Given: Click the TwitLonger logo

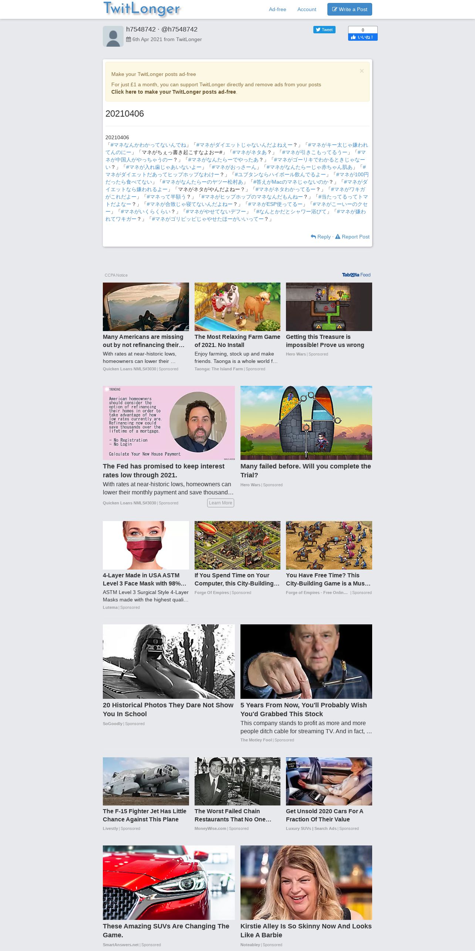Looking at the screenshot, I should click(142, 9).
